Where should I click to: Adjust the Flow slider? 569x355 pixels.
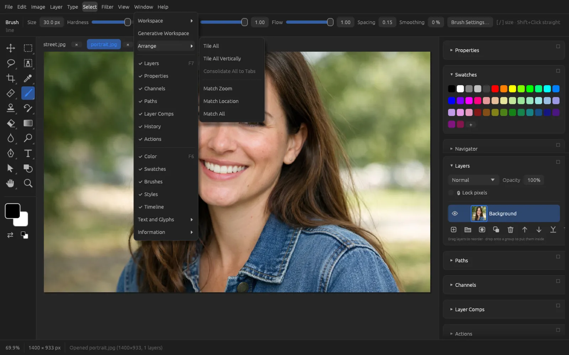[x=309, y=22]
